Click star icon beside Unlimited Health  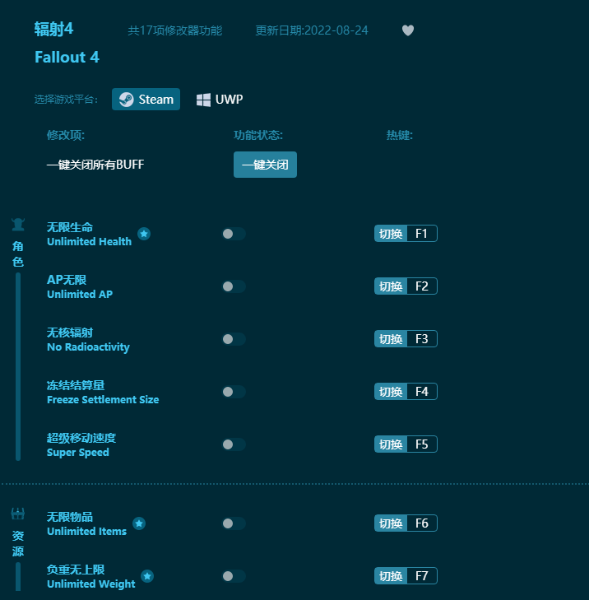(x=144, y=234)
